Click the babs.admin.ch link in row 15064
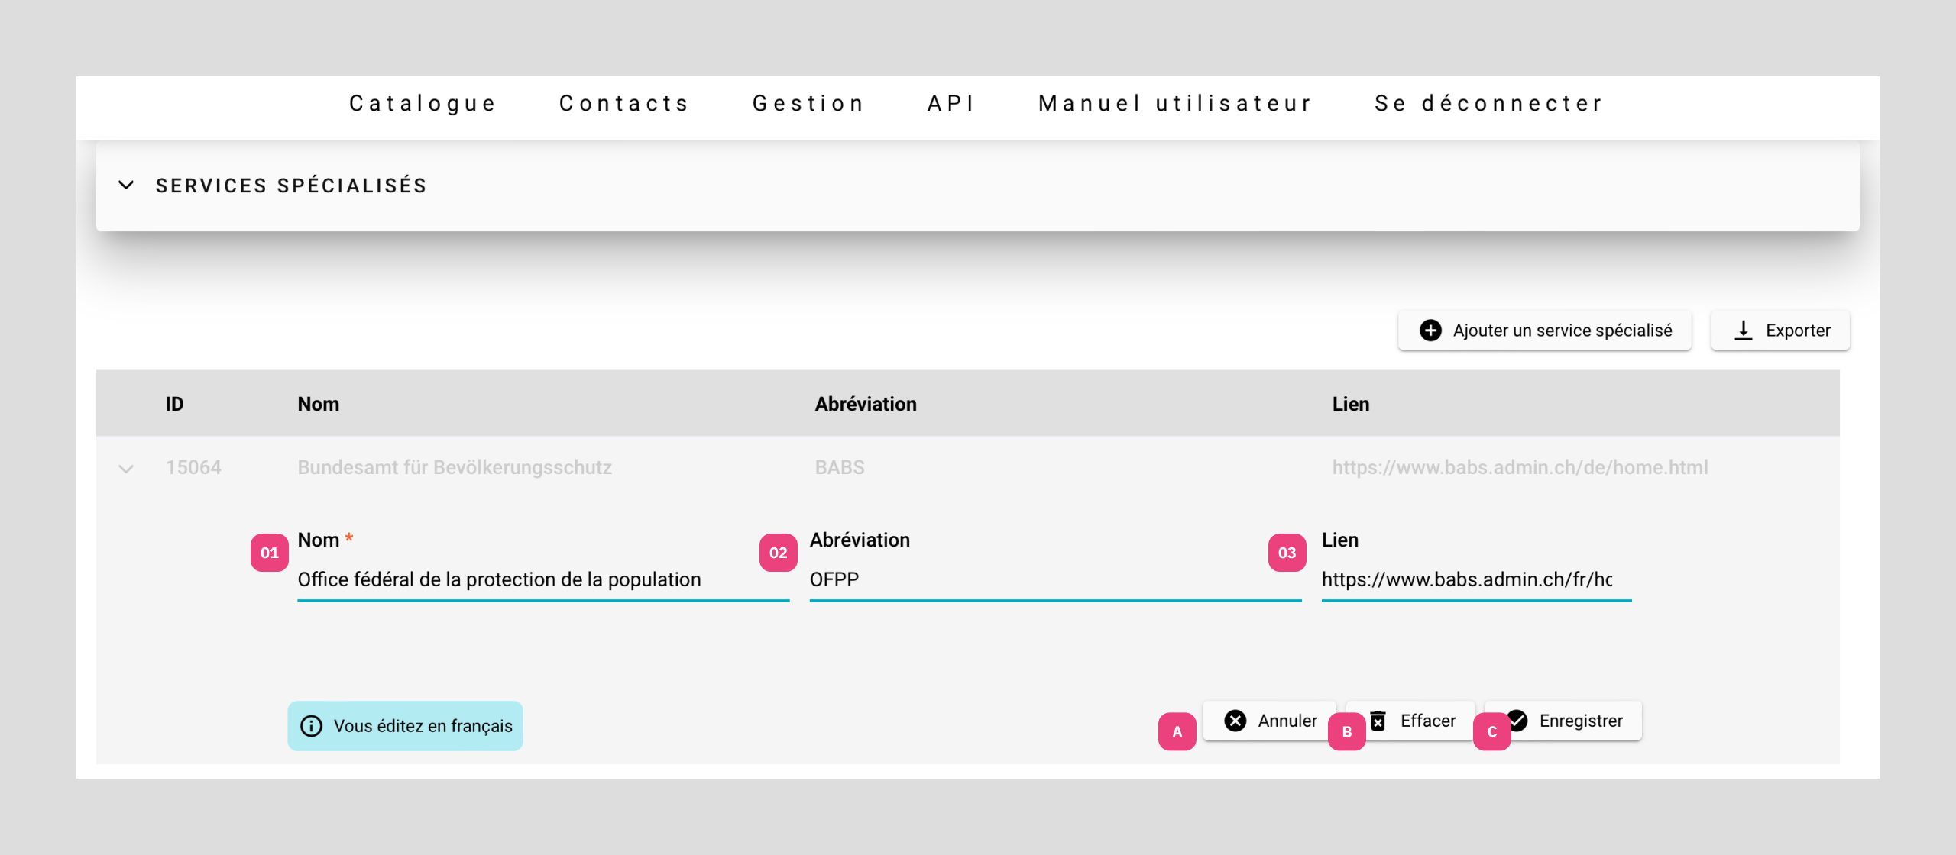The height and width of the screenshot is (855, 1956). coord(1520,467)
